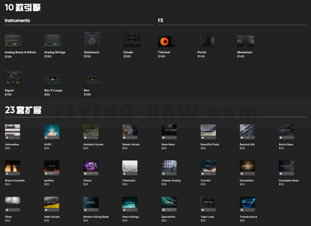Open the Booty Bass expansion cover

pos(287,132)
